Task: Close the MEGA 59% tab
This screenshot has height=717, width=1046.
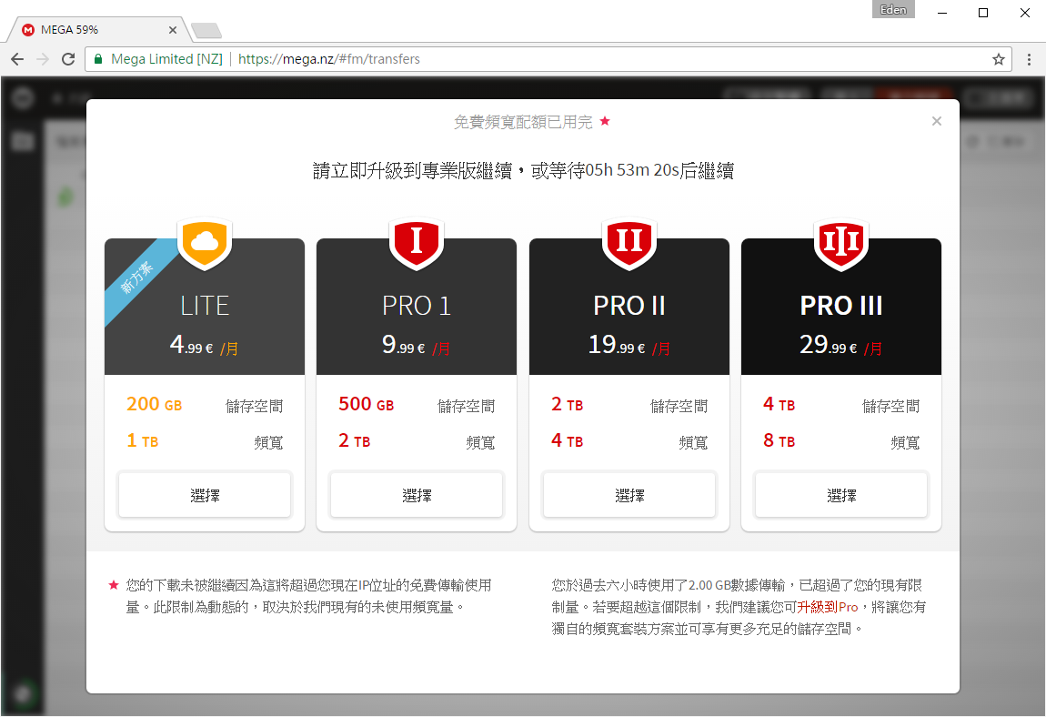Action: coord(173,30)
